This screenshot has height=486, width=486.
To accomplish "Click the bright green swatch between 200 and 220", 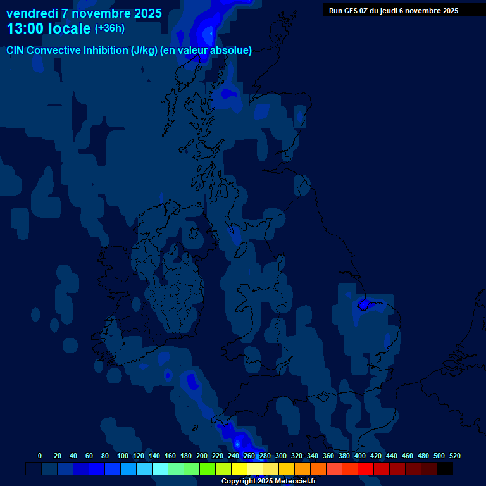I will tap(208, 469).
